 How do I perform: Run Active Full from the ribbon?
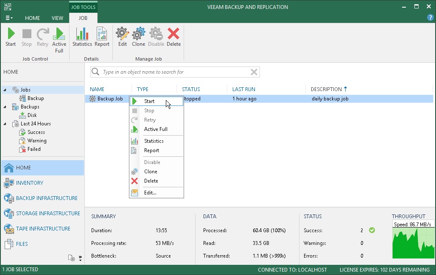click(59, 40)
